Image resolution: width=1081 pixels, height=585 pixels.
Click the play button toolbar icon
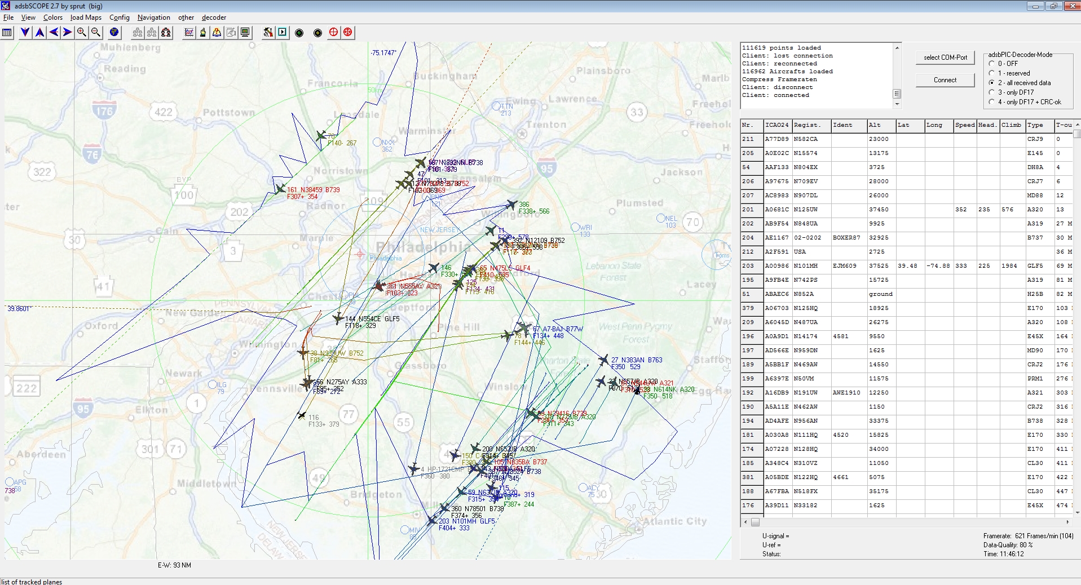click(x=283, y=33)
